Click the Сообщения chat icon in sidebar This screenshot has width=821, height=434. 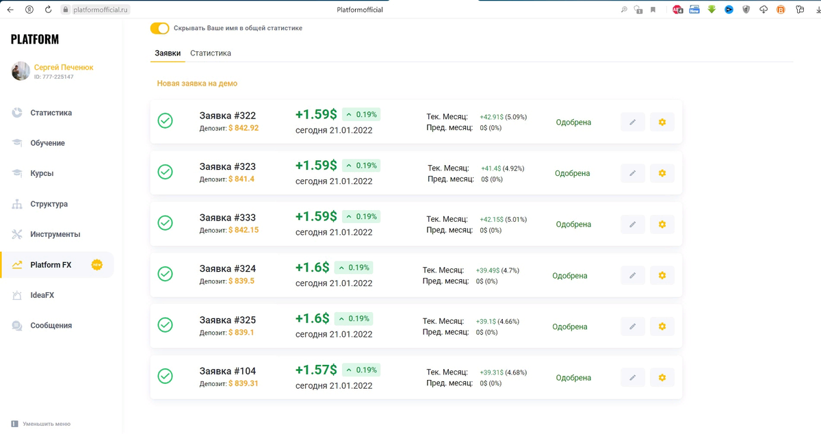(17, 326)
